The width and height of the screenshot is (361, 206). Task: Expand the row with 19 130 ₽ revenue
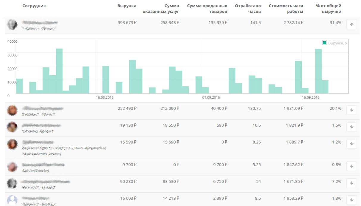351,127
